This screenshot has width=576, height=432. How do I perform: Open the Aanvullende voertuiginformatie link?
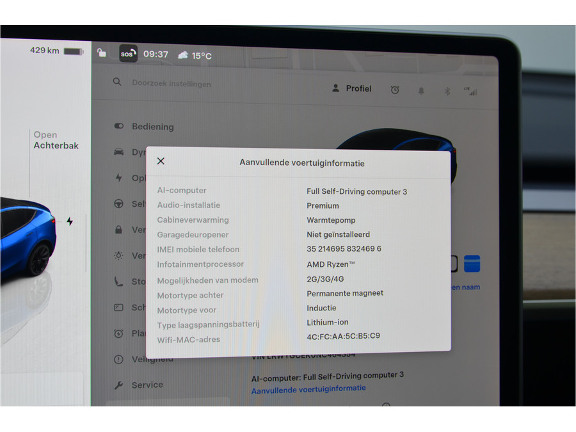pos(308,389)
